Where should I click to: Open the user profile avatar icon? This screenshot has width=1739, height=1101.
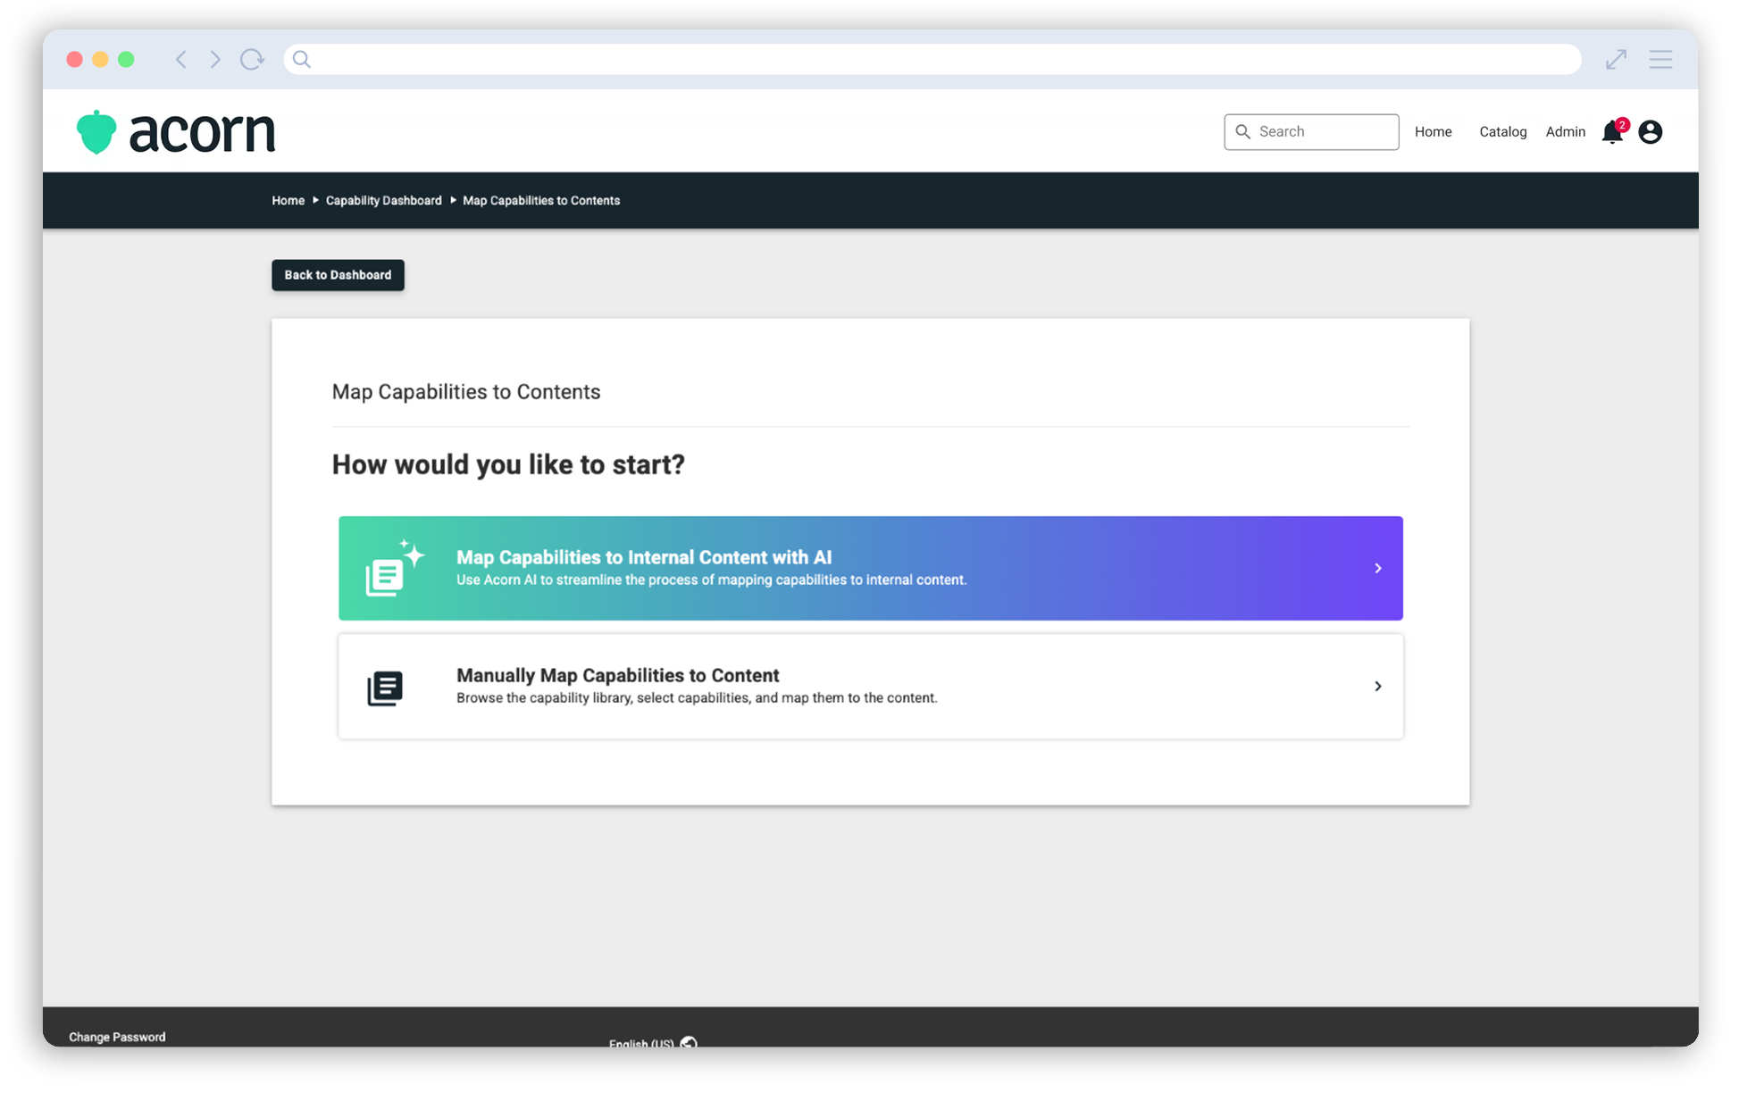click(1651, 132)
